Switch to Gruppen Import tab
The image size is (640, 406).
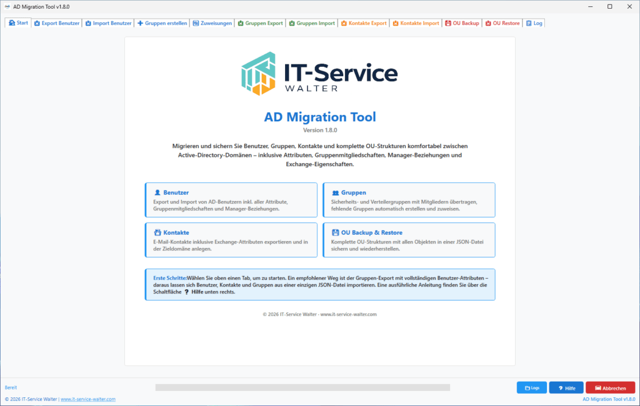click(x=312, y=23)
